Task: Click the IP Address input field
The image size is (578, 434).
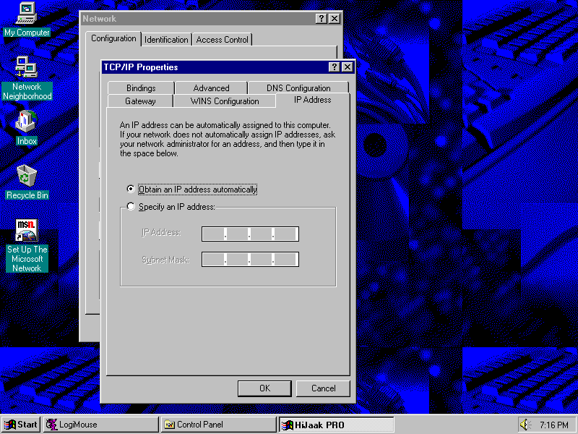Action: (x=250, y=234)
